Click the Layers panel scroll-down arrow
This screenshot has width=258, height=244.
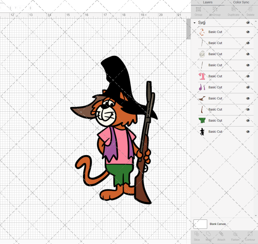[x=255, y=216]
